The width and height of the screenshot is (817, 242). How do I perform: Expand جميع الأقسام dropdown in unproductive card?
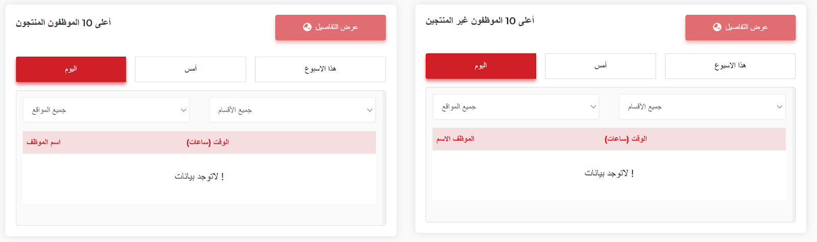pyautogui.click(x=702, y=107)
